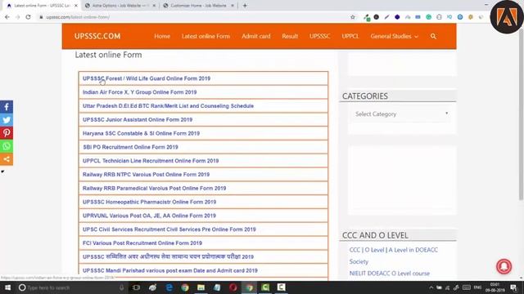Pin page with Pinterest sidebar icon

pyautogui.click(x=7, y=133)
